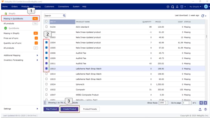Go to previous page arrow
Screen dimensions: 210x118
coord(201,103)
